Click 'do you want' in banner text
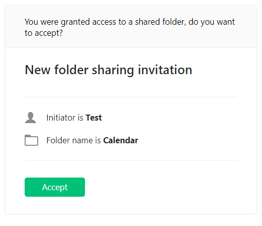Viewport: 262px width, 226px height. (212, 22)
